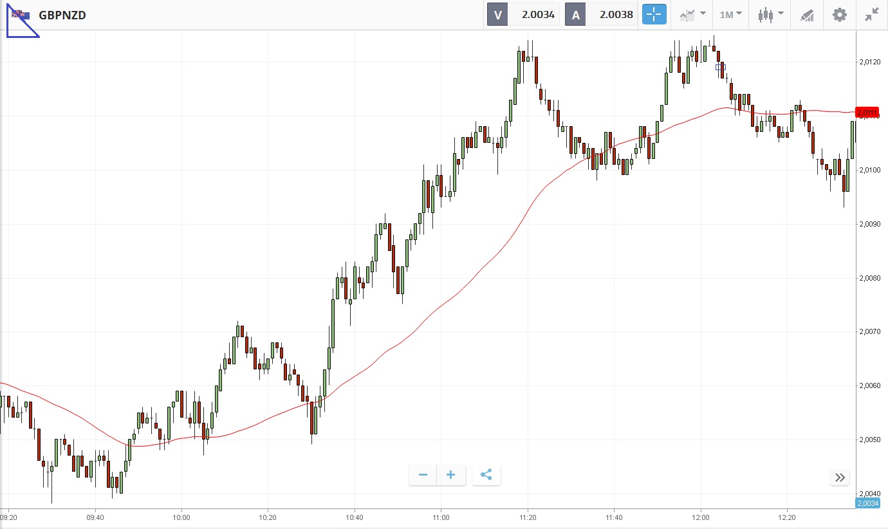The height and width of the screenshot is (529, 888).
Task: Jump to latest candles with double-arrow
Action: point(840,477)
